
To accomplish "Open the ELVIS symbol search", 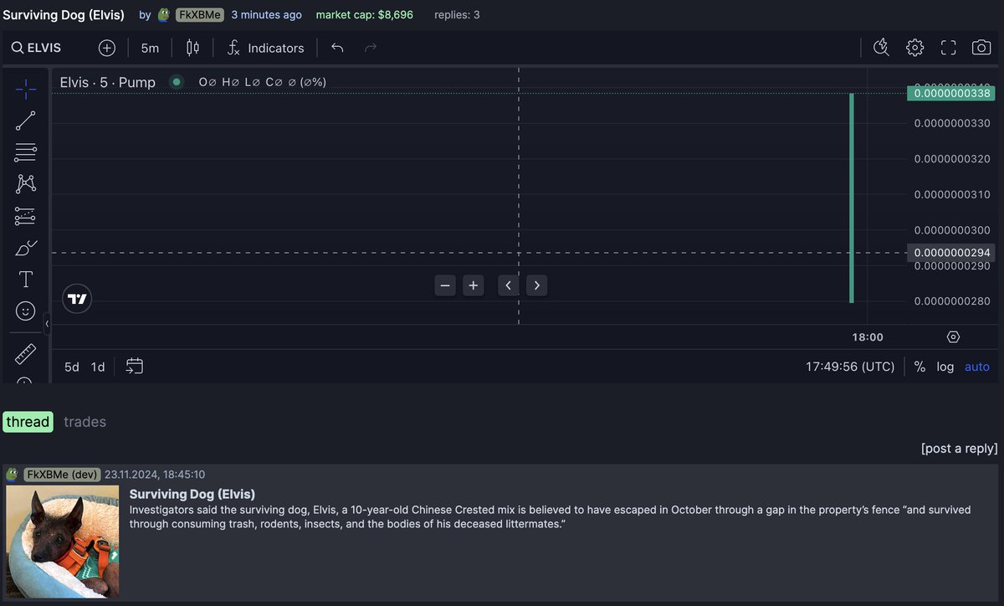I will (x=36, y=48).
